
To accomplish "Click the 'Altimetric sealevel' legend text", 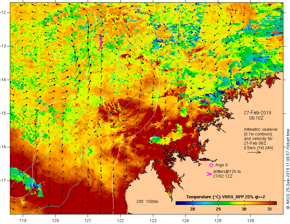I will pyautogui.click(x=261, y=129).
